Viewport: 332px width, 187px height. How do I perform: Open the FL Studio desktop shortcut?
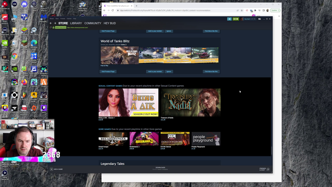click(24, 95)
